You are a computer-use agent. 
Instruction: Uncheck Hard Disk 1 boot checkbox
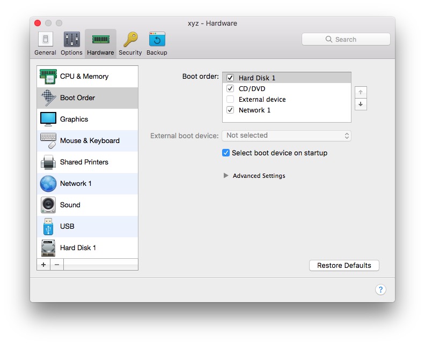(x=230, y=78)
